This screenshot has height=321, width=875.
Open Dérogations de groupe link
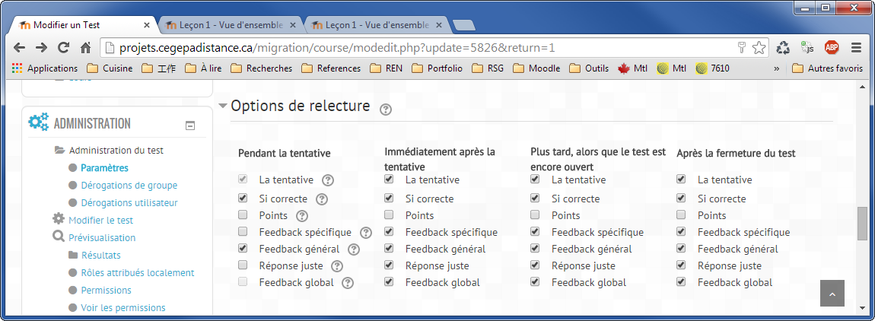point(129,185)
